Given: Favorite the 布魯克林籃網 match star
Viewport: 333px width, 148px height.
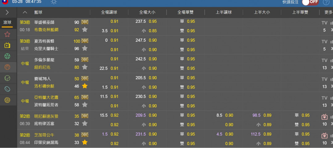Looking at the screenshot, I should [85, 29].
